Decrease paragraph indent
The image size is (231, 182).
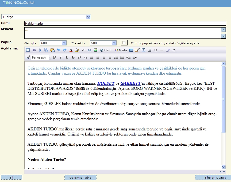click(135, 57)
